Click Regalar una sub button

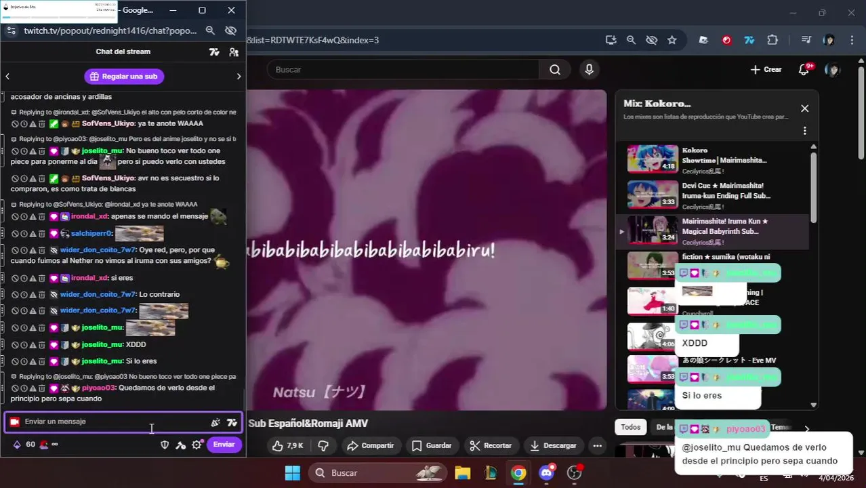pos(124,77)
